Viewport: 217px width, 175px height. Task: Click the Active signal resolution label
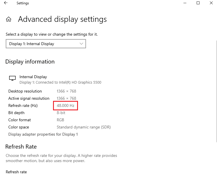29,98
